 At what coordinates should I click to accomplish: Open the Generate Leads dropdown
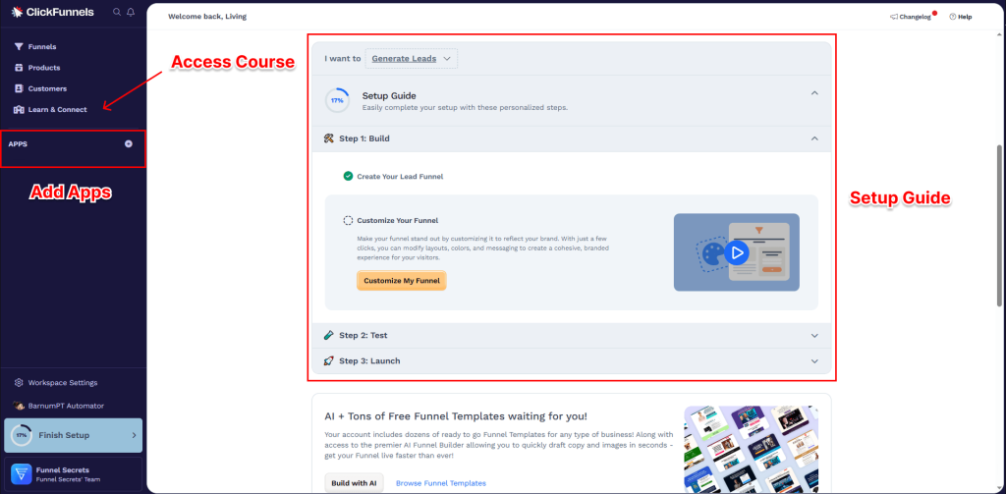click(x=412, y=58)
